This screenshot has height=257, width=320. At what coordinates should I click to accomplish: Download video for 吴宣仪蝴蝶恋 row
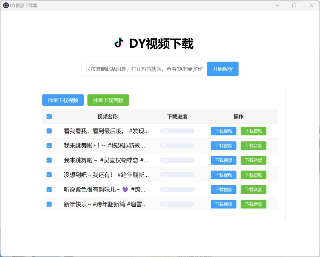tap(223, 160)
